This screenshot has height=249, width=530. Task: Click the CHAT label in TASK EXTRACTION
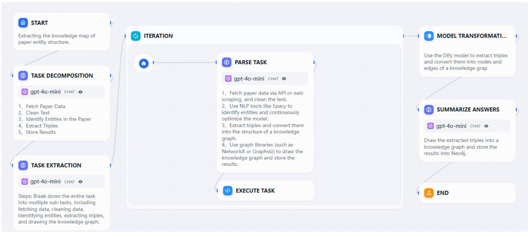70,181
